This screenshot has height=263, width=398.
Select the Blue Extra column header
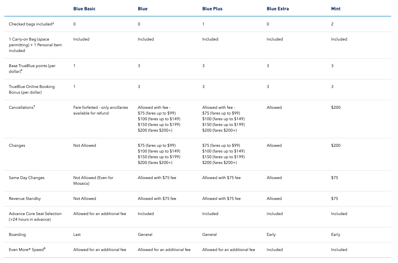[278, 9]
